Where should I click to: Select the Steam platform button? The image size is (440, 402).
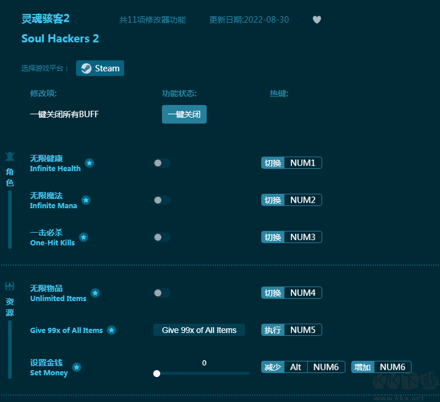100,68
